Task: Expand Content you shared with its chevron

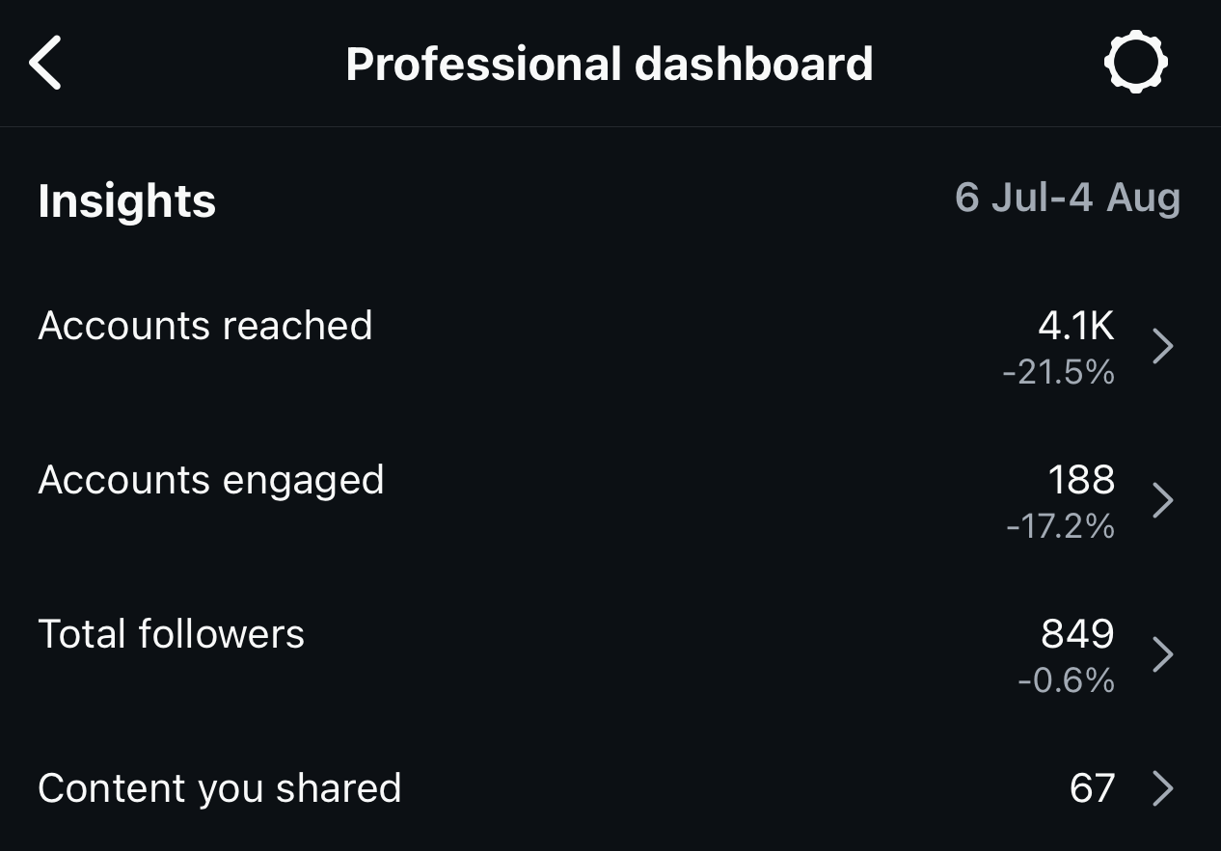Action: pos(1163,788)
